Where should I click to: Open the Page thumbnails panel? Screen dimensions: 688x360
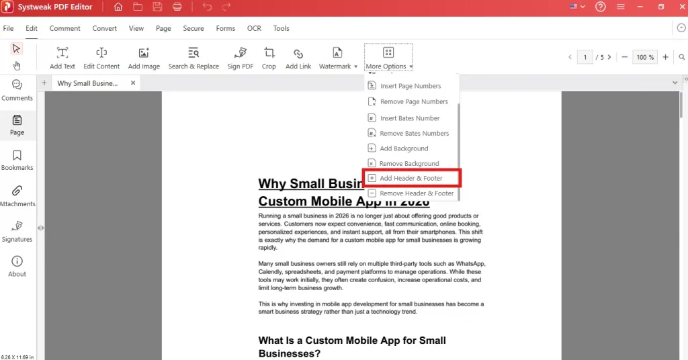17,125
